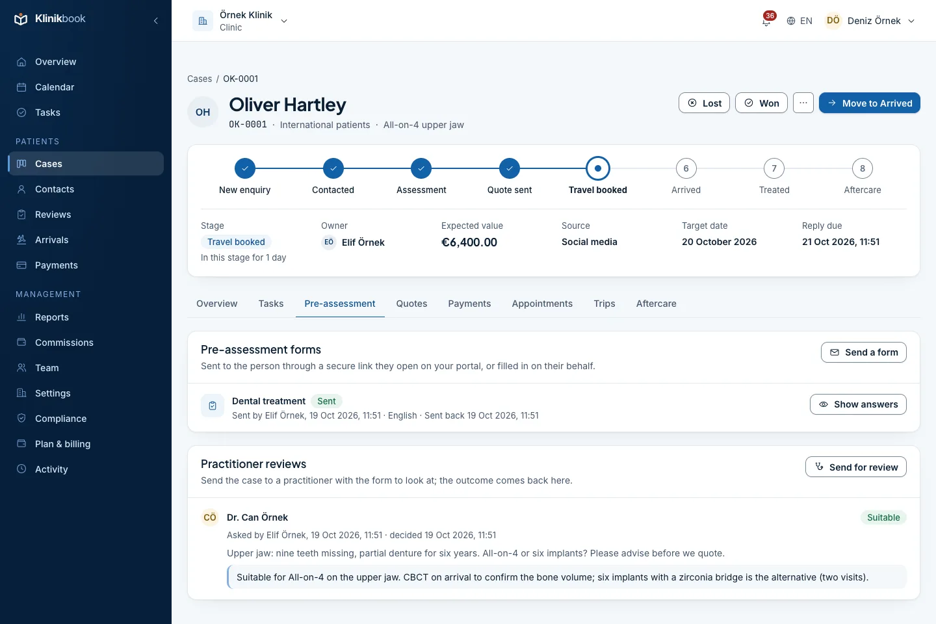Viewport: 936px width, 624px height.
Task: Open Arrivals in the sidebar
Action: (x=86, y=240)
